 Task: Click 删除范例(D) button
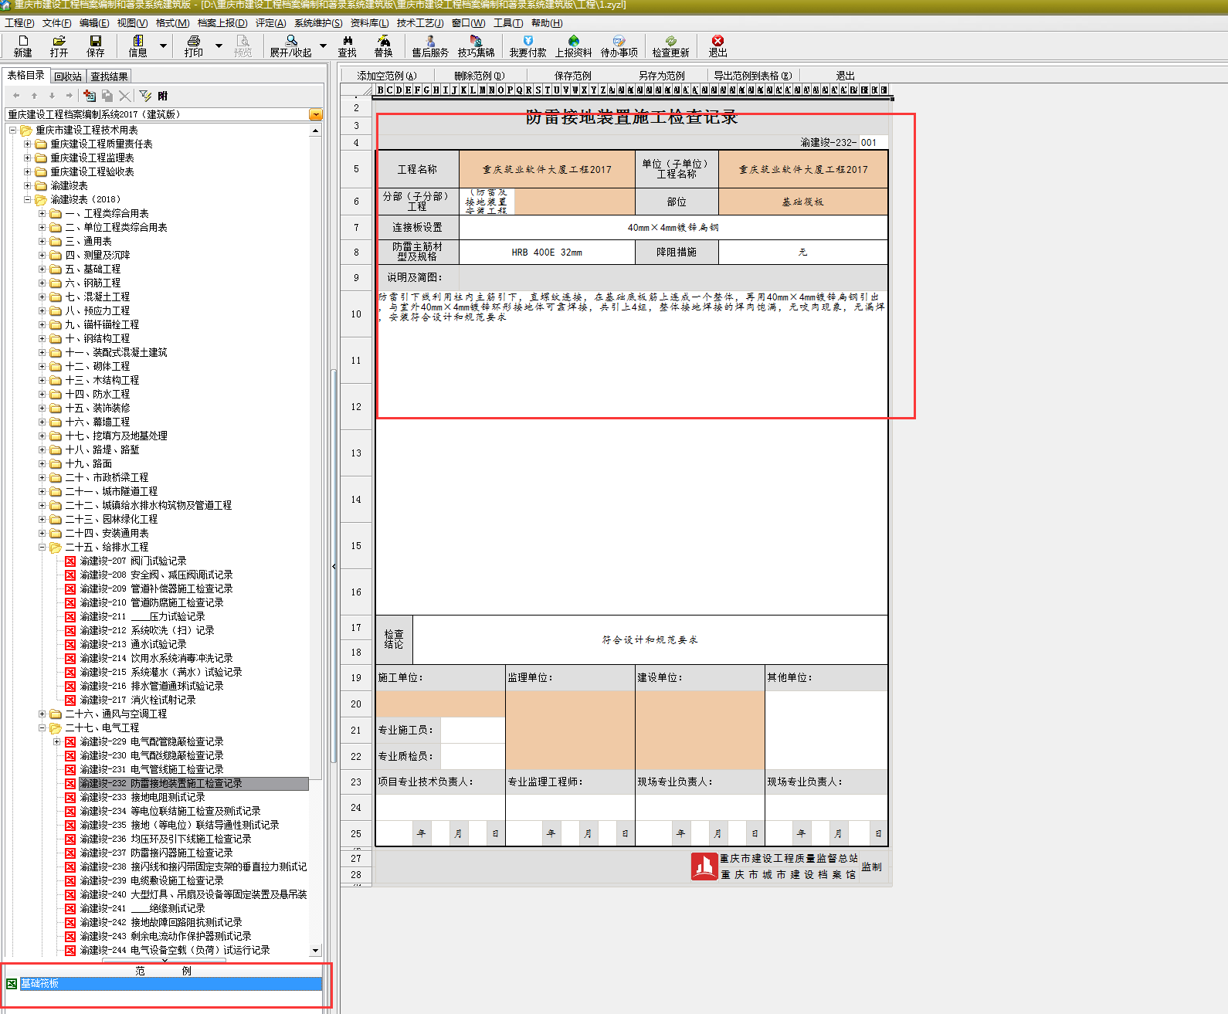[480, 76]
